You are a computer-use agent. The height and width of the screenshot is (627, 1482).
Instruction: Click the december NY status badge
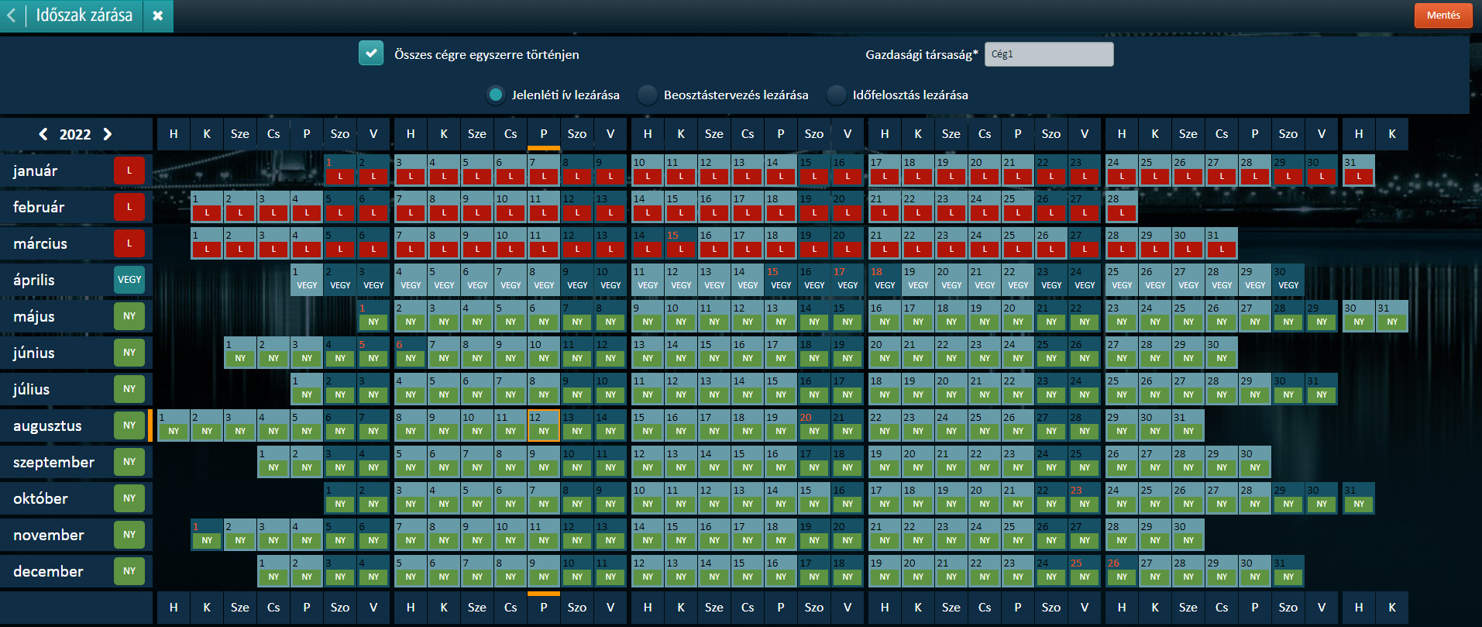point(129,571)
